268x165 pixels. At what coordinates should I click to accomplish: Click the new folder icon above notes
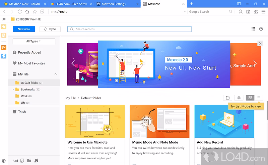click(x=228, y=98)
